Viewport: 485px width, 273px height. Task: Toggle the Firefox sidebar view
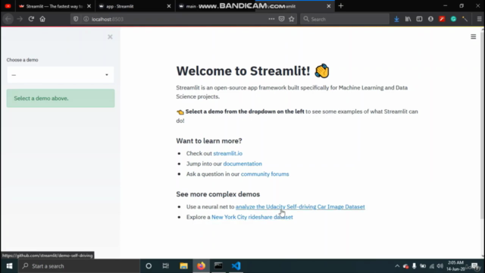click(419, 19)
